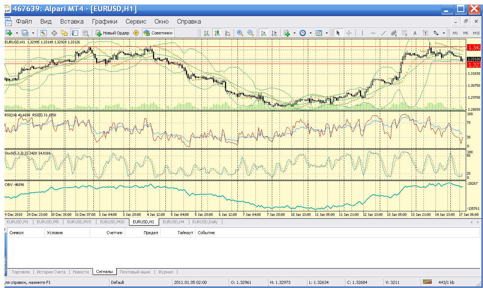Viewport: 483px width, 288px height.
Task: Open Файл menu
Action: pos(24,21)
